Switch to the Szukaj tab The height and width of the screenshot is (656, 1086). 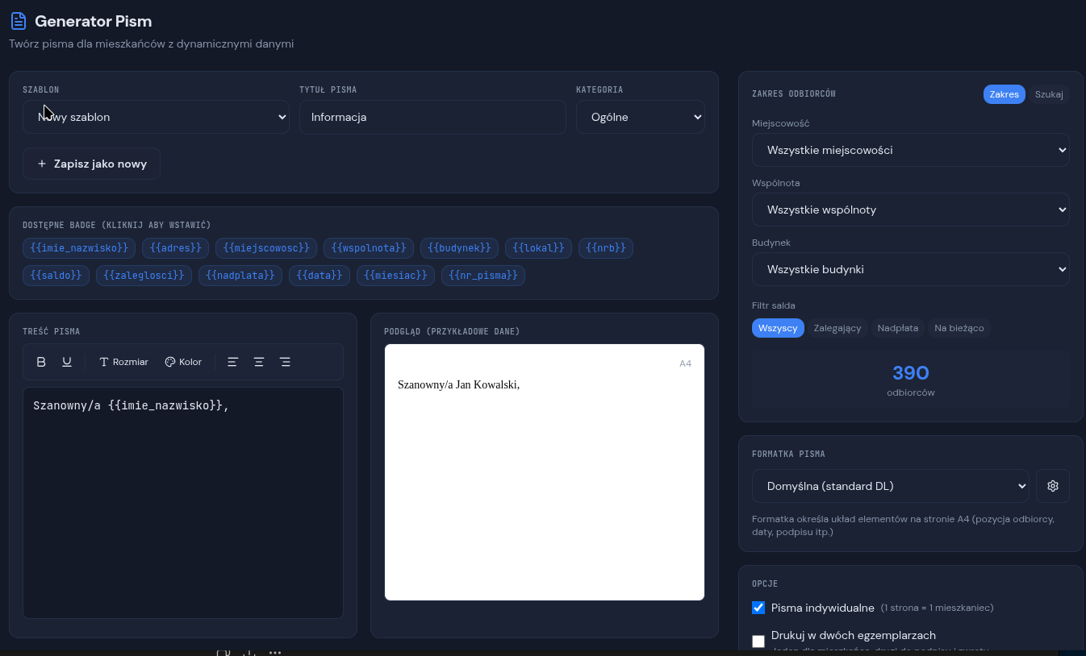[x=1048, y=94]
